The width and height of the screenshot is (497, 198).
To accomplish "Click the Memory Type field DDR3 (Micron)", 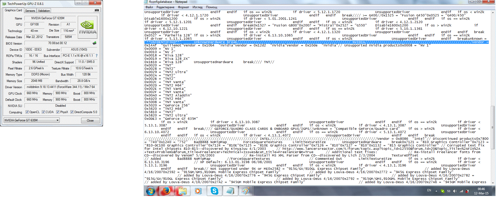I will click(40, 74).
